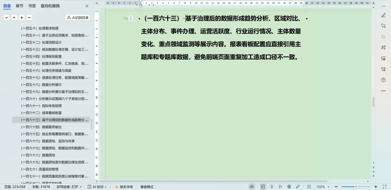This screenshot has height=190, width=391.
Task: Go to outline item (一百六十二) 报表看板配置
Action: tap(41, 113)
